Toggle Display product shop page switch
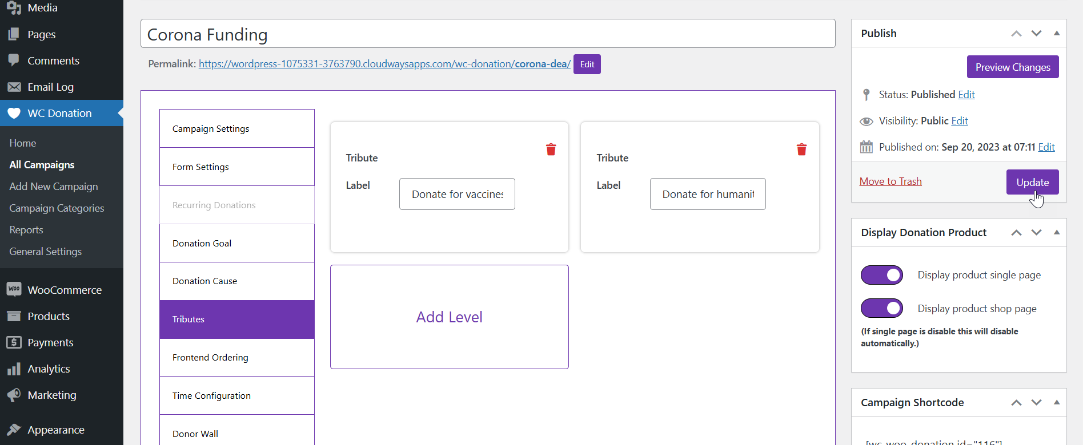Viewport: 1083px width, 445px height. click(x=882, y=308)
